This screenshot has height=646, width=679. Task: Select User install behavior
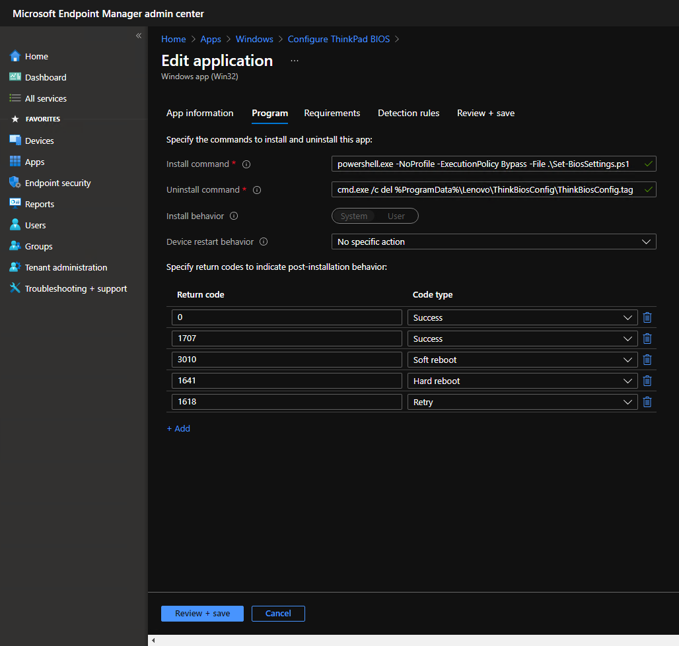[396, 216]
